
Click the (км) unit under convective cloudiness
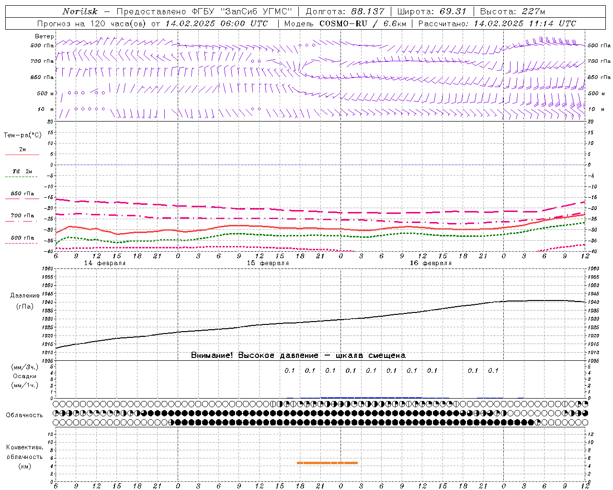point(25,466)
